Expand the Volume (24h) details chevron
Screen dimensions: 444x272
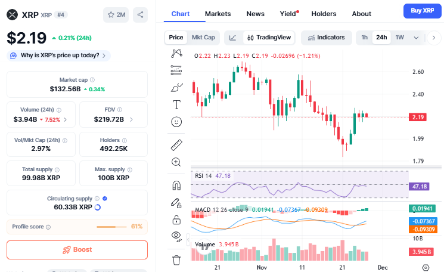[x=66, y=119]
